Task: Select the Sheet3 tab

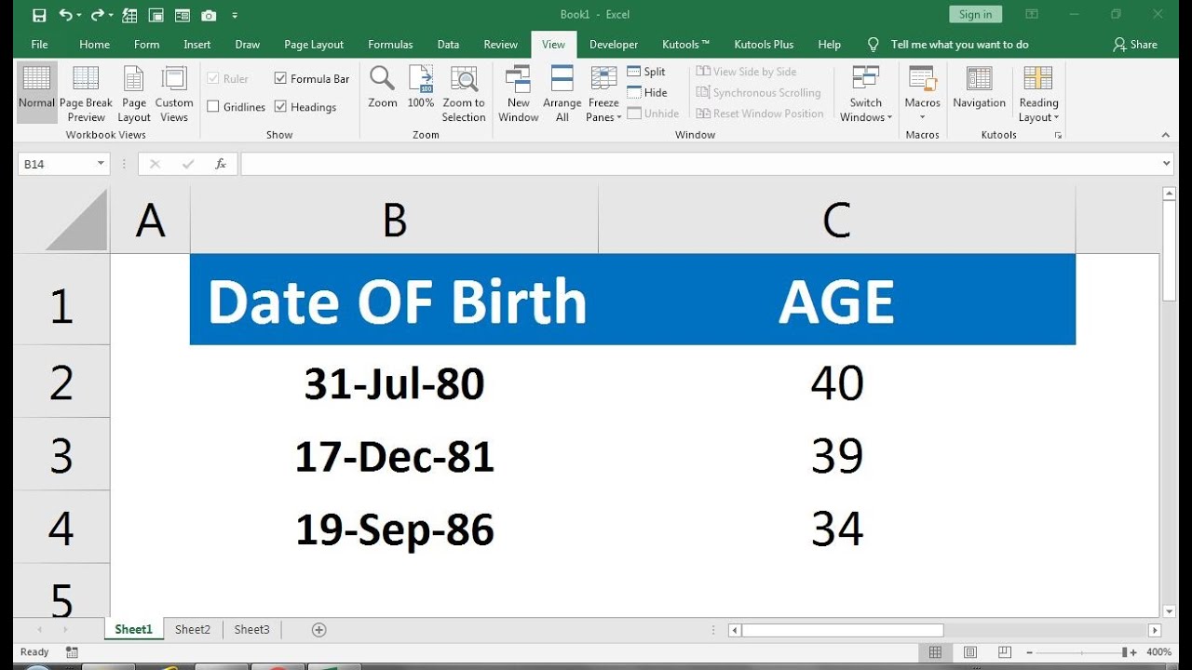Action: click(x=251, y=630)
